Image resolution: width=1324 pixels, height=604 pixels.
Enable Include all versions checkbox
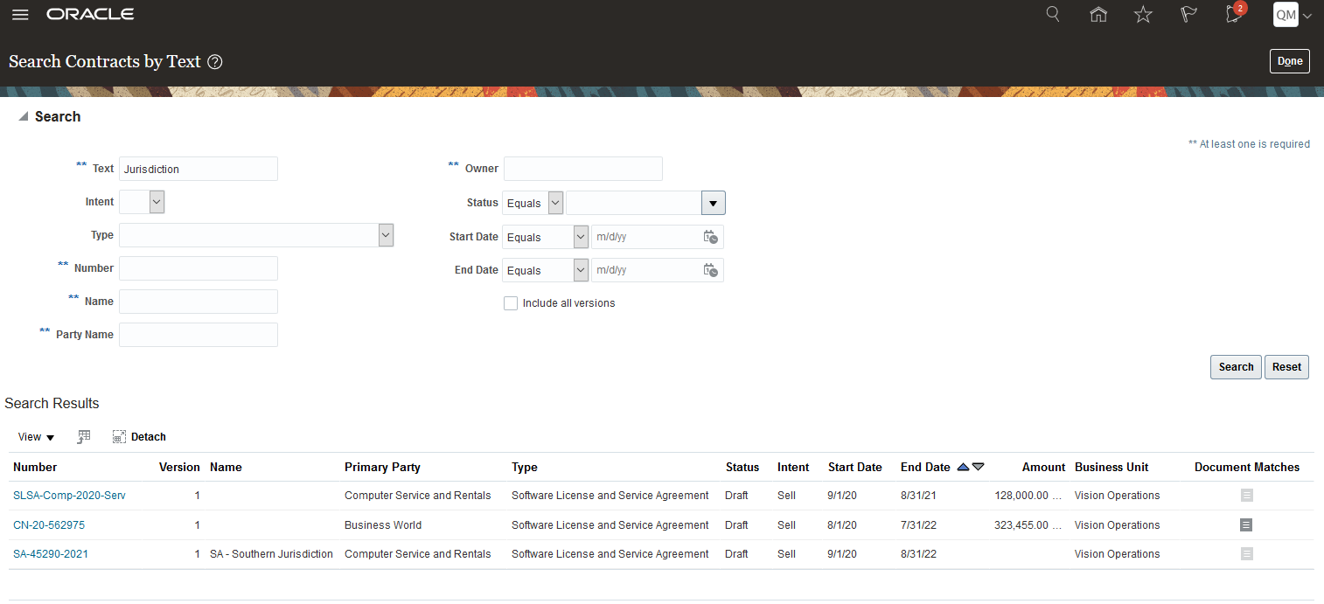(511, 303)
